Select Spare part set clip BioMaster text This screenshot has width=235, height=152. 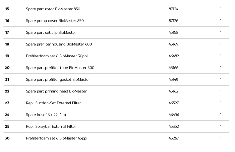(51, 32)
